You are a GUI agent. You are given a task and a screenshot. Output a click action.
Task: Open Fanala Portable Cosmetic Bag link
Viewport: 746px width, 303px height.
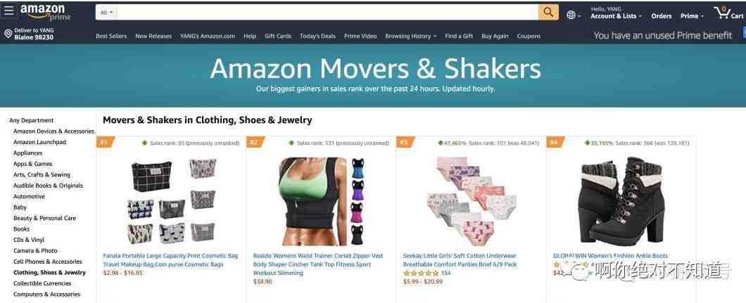click(x=170, y=260)
